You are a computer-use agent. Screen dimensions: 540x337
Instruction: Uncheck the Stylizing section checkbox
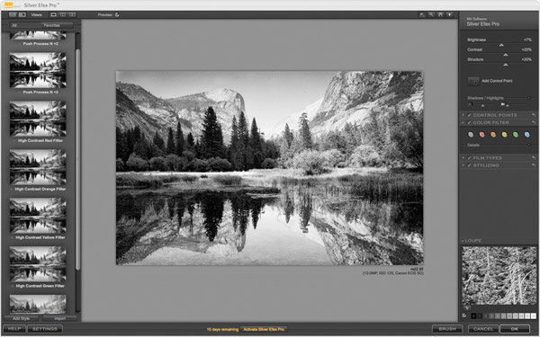click(469, 165)
